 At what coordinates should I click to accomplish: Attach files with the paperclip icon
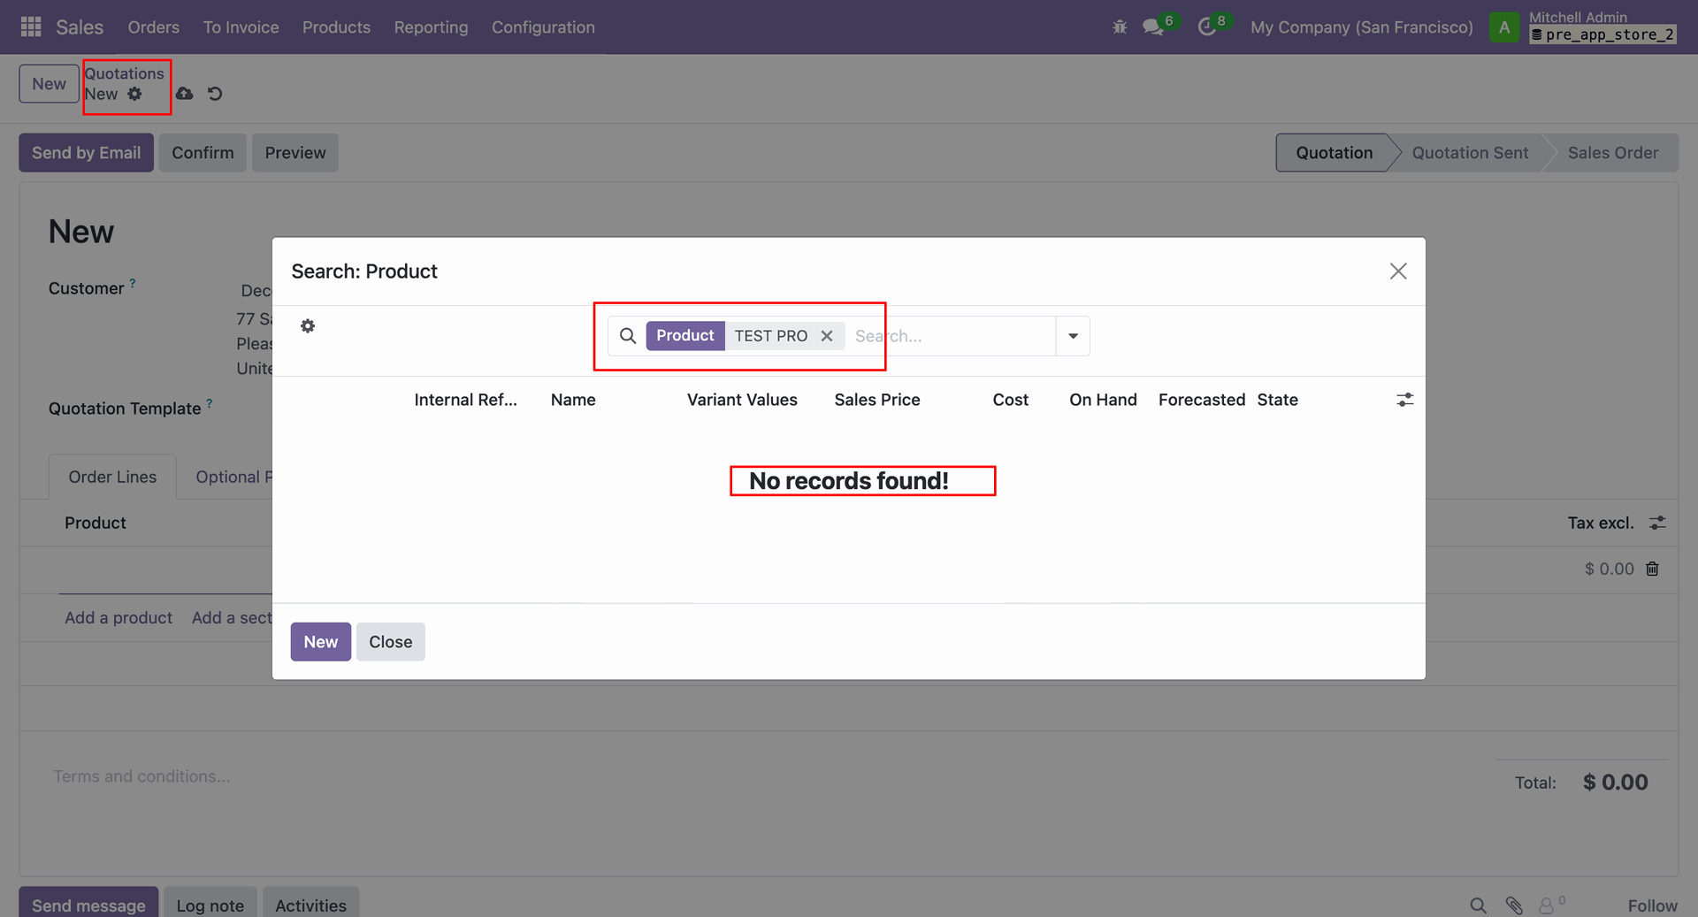point(1514,906)
